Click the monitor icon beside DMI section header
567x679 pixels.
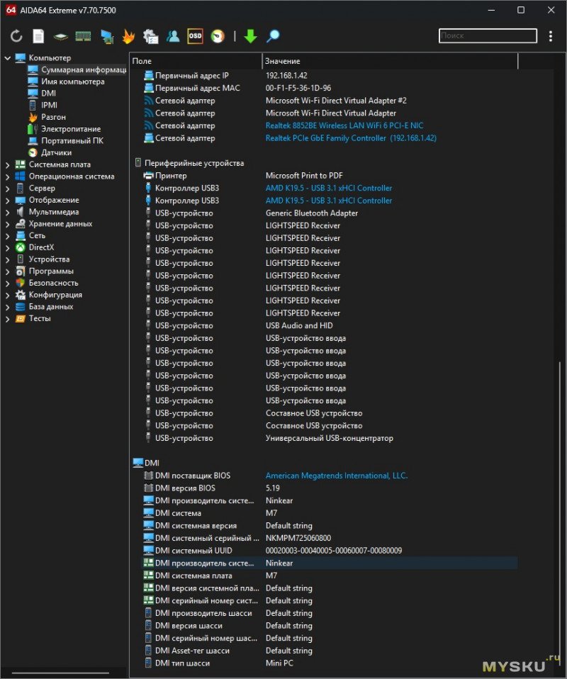138,463
